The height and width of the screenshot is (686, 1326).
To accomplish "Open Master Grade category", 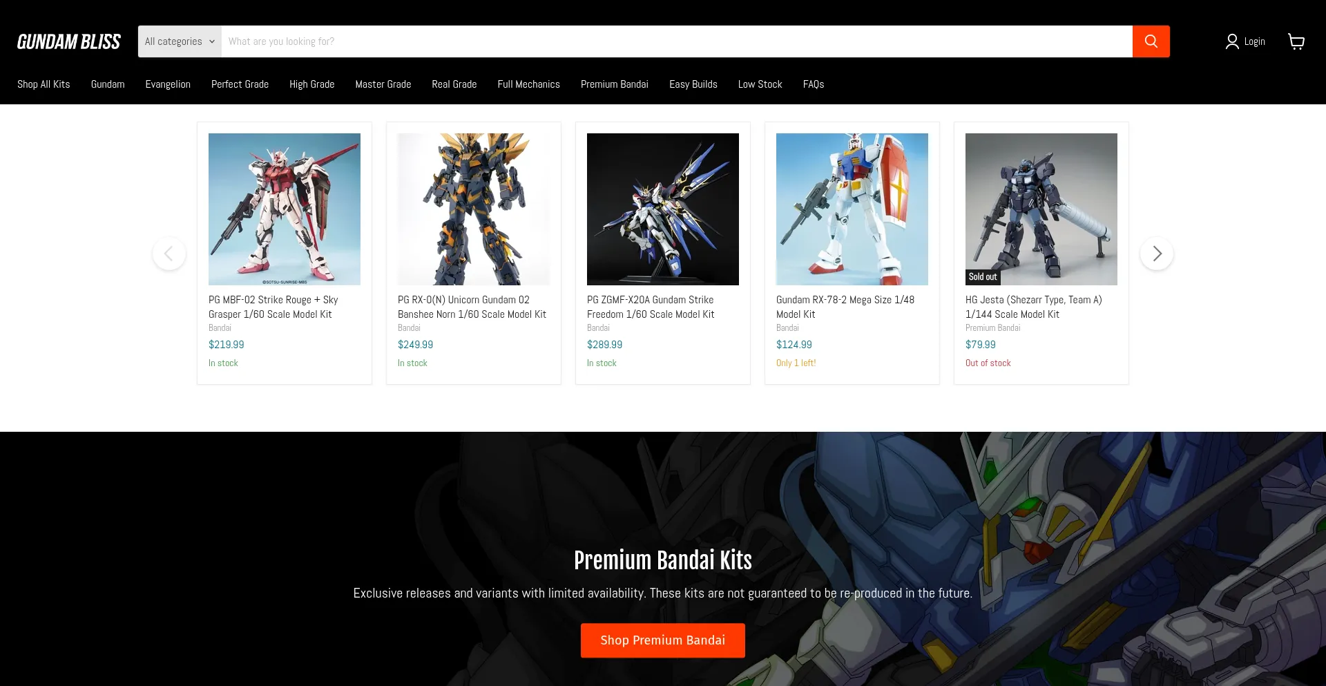I will [x=383, y=84].
